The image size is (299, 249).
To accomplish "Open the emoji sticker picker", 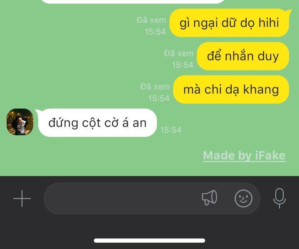I will tap(243, 199).
